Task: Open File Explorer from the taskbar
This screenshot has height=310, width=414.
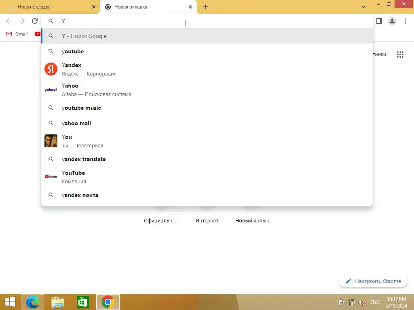Action: click(x=57, y=302)
